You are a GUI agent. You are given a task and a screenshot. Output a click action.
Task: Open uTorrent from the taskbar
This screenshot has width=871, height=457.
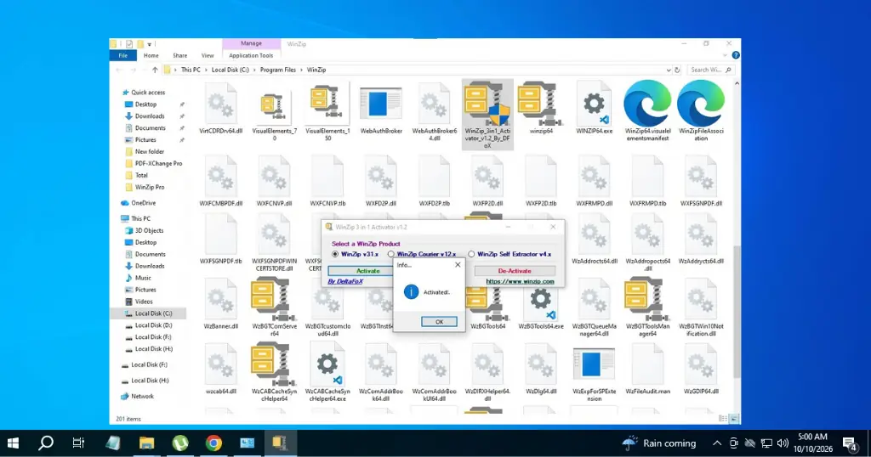(180, 443)
